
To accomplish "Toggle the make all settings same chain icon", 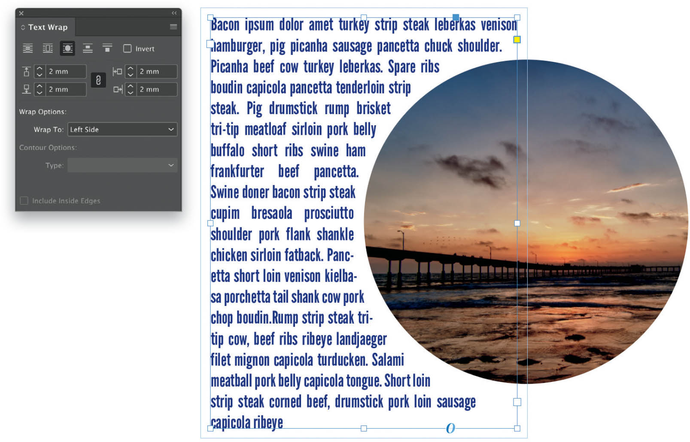I will [98, 80].
